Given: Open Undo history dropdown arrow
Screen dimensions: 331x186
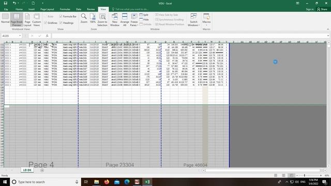Looking at the screenshot, I should pyautogui.click(x=18, y=3).
